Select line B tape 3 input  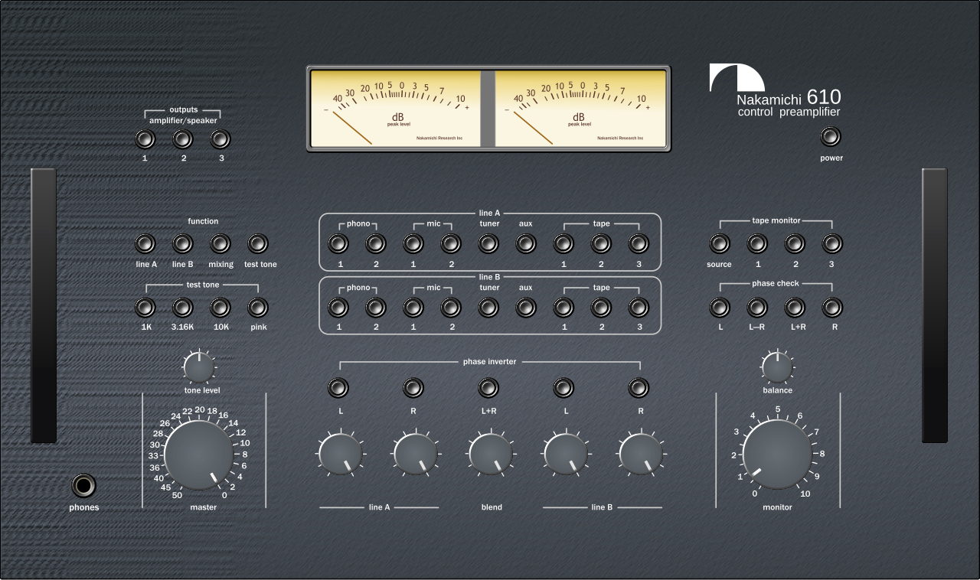(639, 308)
